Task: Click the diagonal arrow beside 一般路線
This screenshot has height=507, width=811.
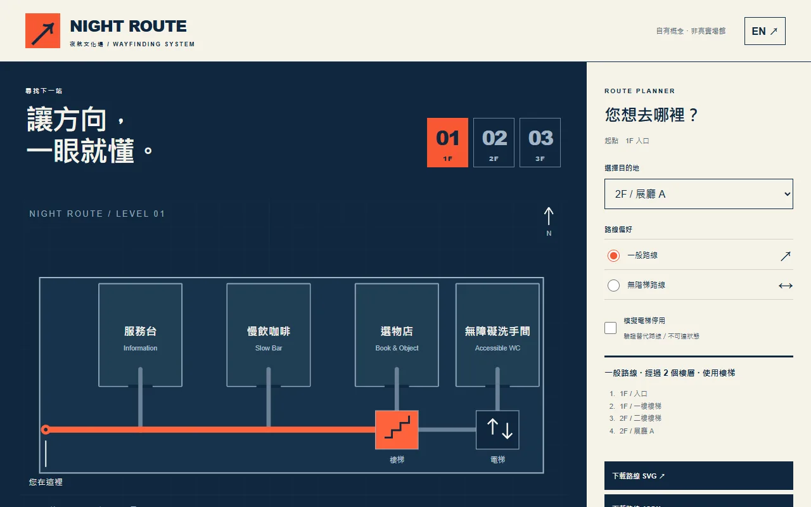Action: [x=786, y=255]
